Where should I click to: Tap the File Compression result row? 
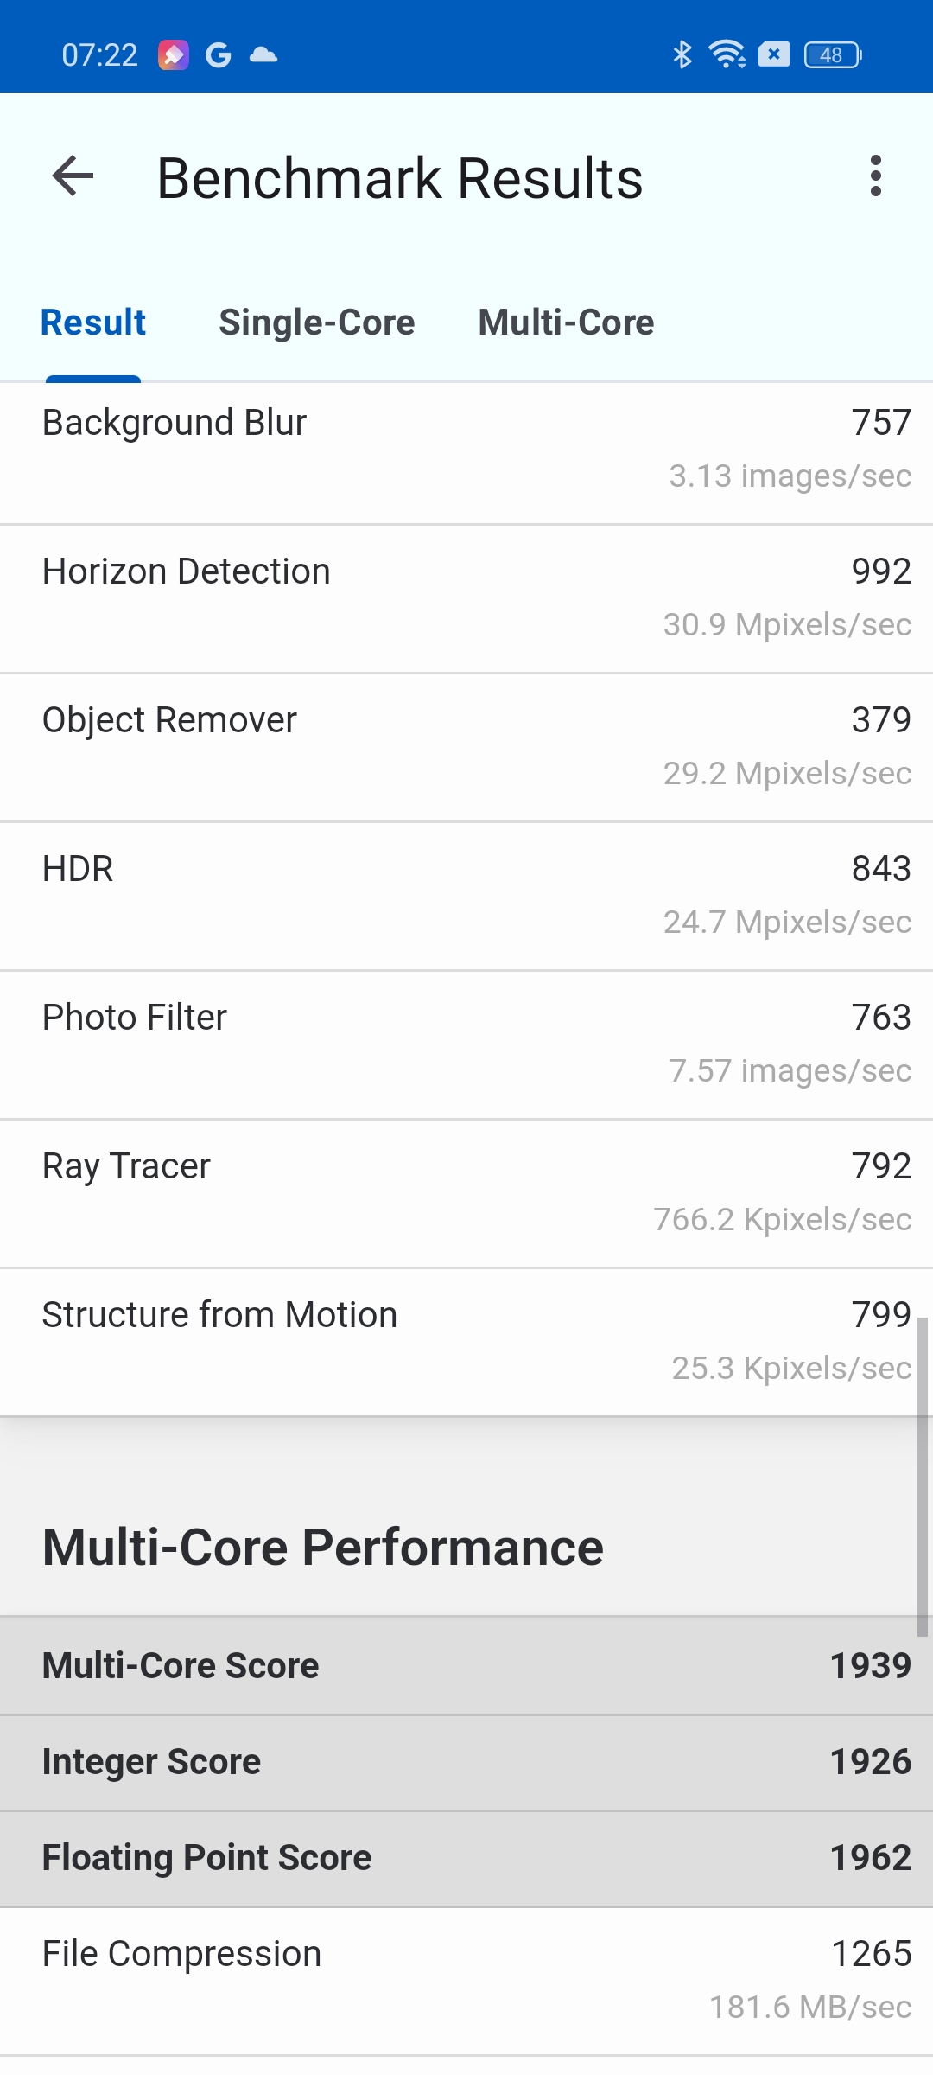[466, 1980]
